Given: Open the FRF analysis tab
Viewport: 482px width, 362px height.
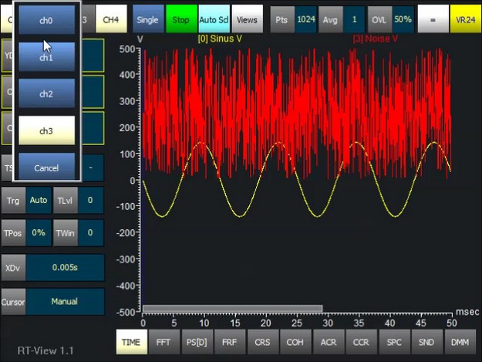Looking at the screenshot, I should (x=229, y=340).
